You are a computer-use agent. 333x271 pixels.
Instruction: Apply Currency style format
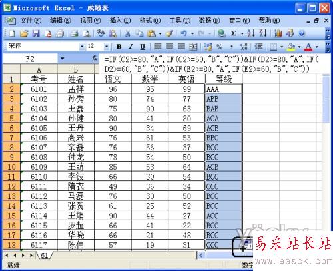(208, 47)
